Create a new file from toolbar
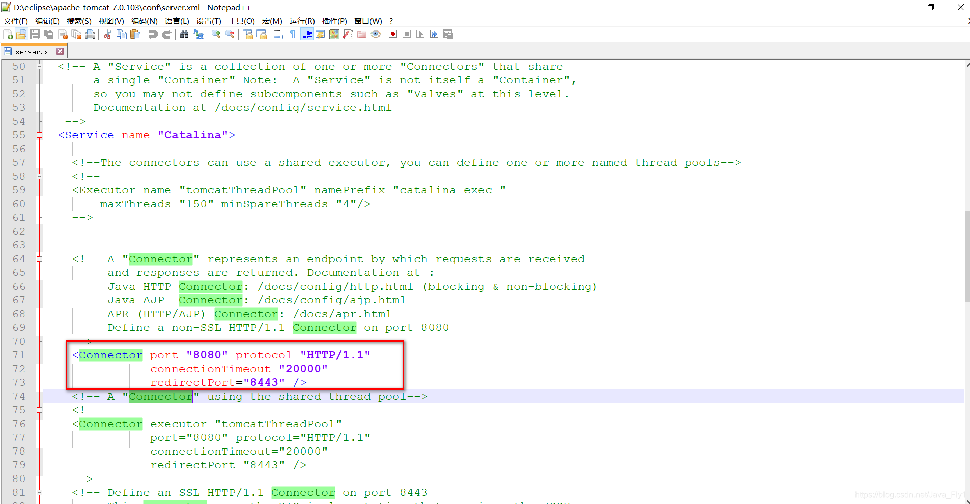Screen dimensions: 970x504 click(8, 34)
